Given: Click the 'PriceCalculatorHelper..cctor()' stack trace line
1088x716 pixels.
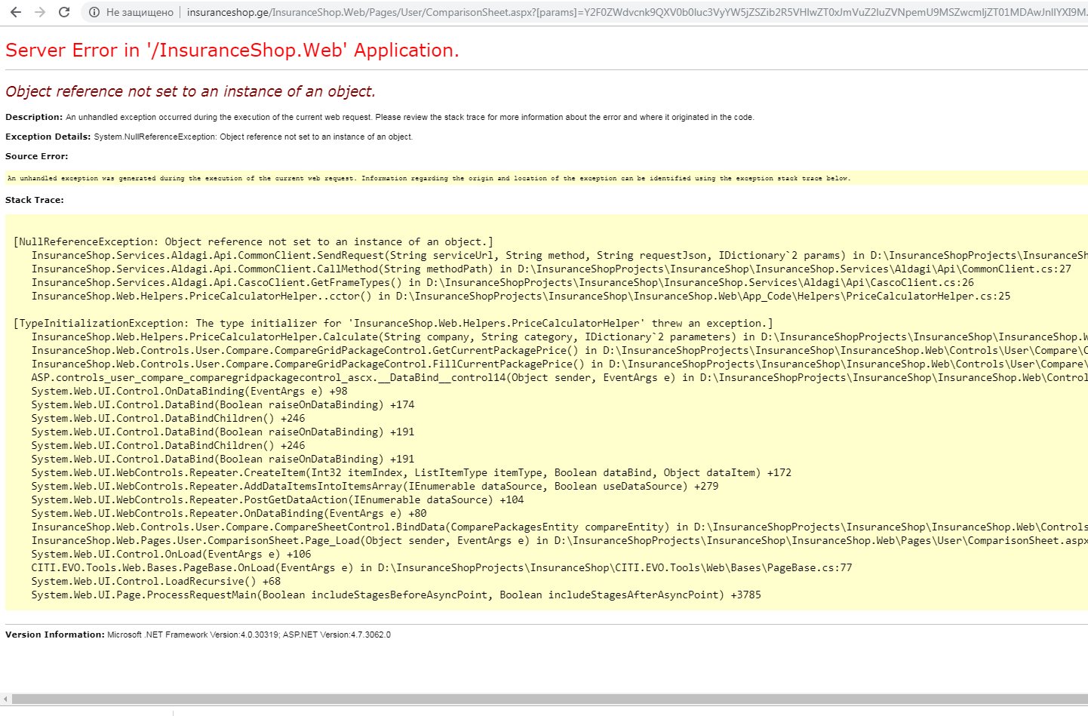Looking at the screenshot, I should point(521,297).
